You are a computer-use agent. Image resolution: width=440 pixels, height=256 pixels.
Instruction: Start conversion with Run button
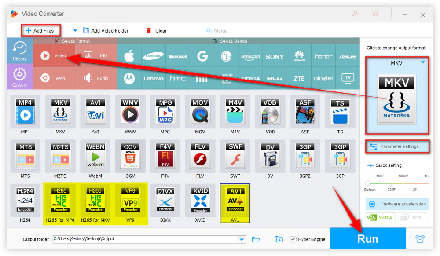(367, 238)
